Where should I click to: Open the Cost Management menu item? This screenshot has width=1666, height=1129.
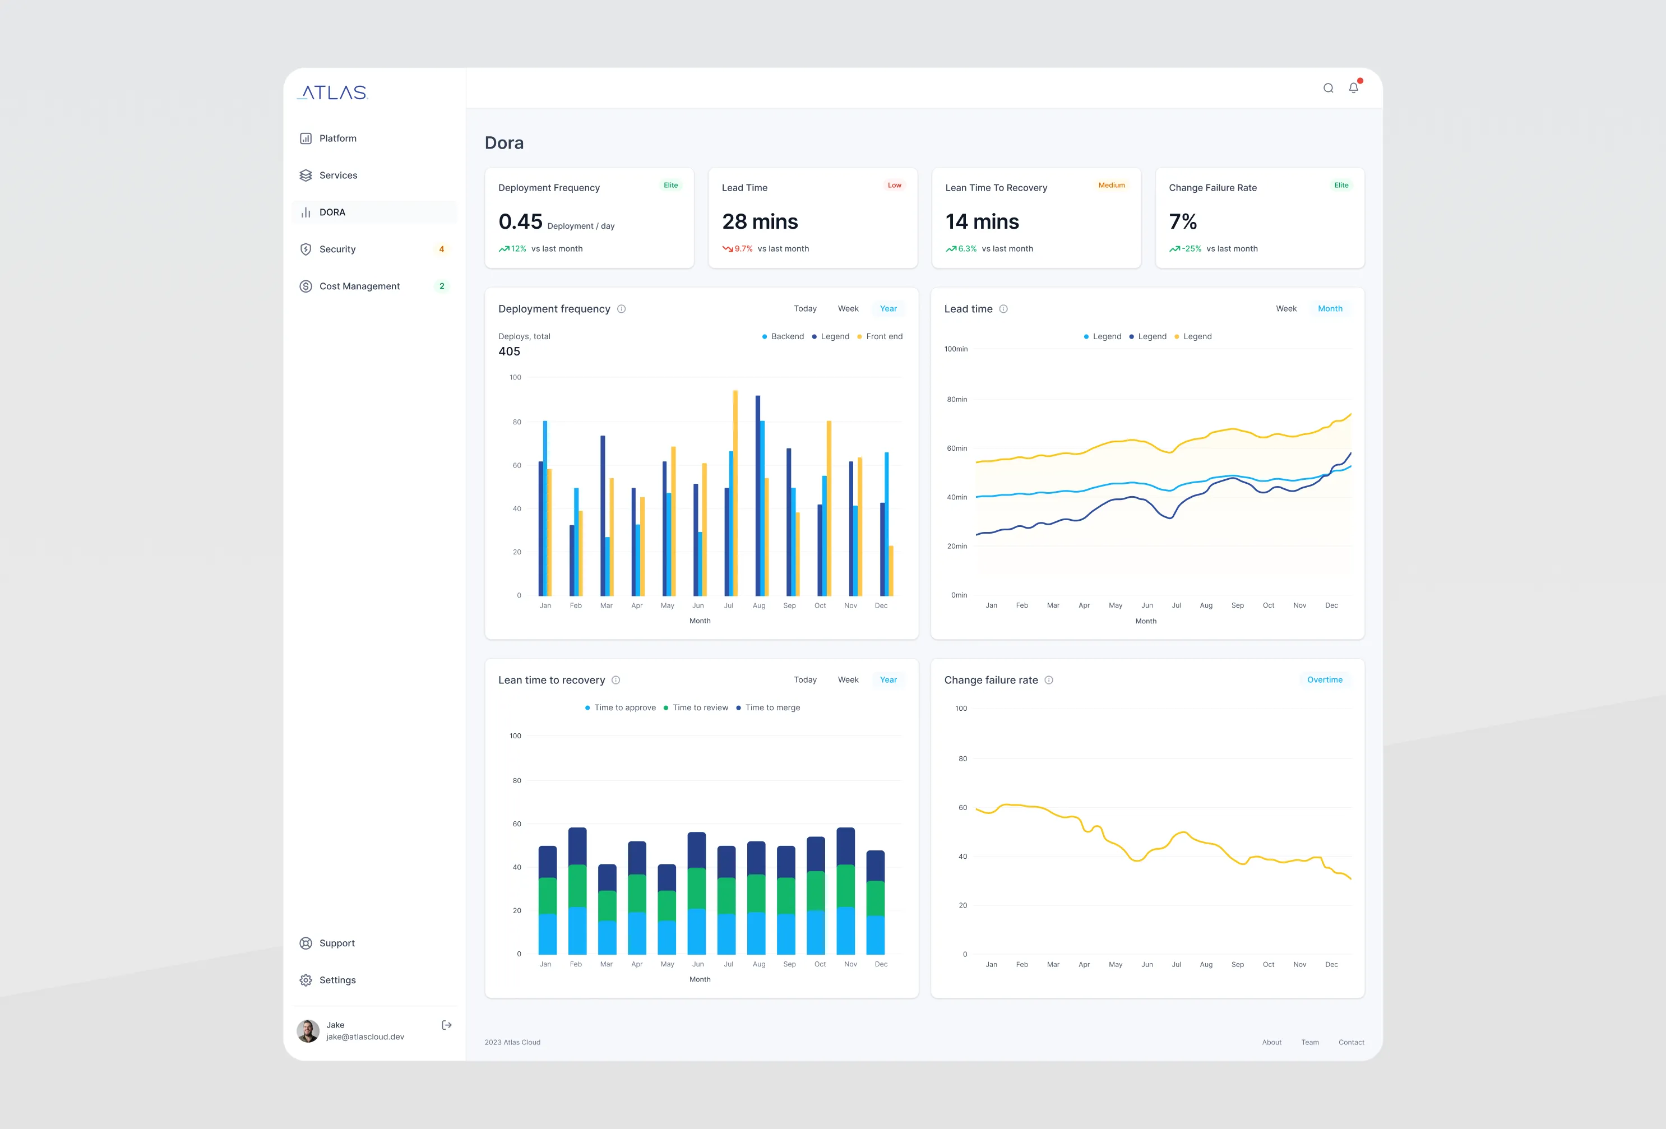coord(374,286)
